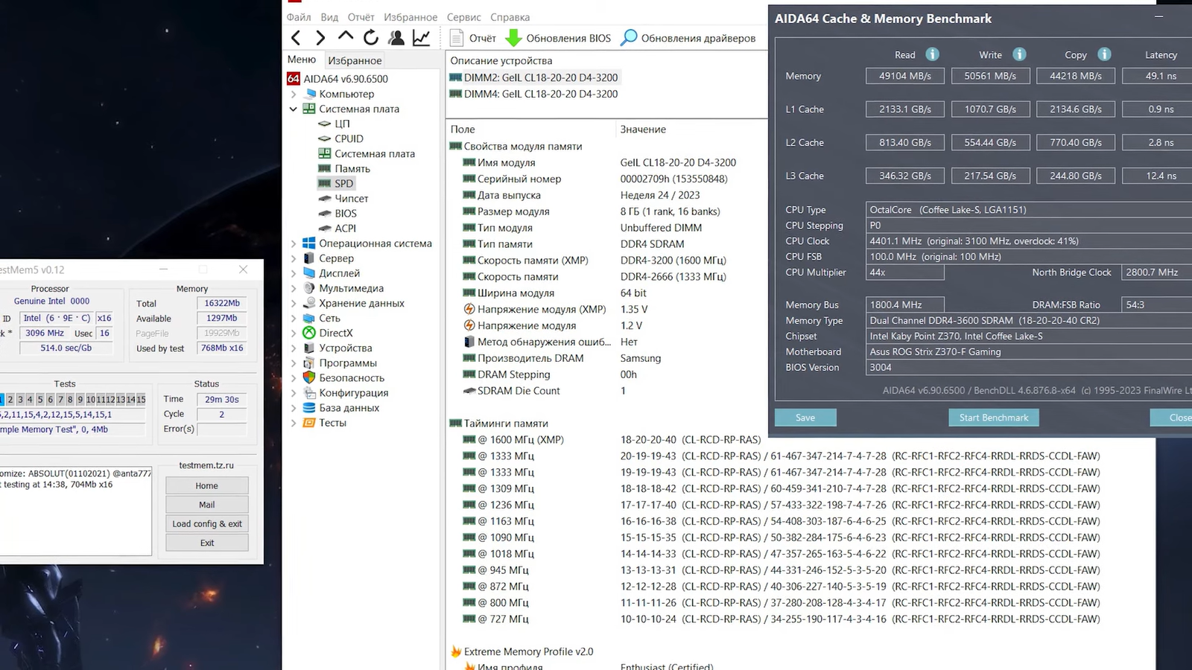Click the info icon next to Read

coord(932,54)
